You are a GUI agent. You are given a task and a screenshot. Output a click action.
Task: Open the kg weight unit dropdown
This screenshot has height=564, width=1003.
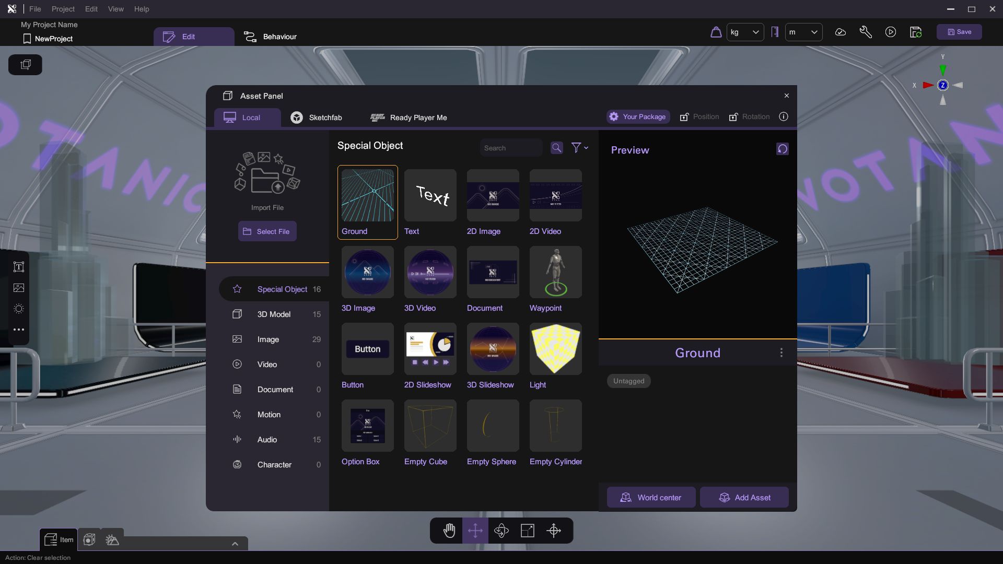tap(745, 32)
